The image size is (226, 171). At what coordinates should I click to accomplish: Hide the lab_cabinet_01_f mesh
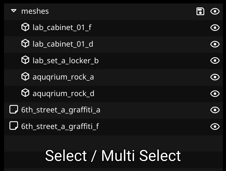click(215, 28)
